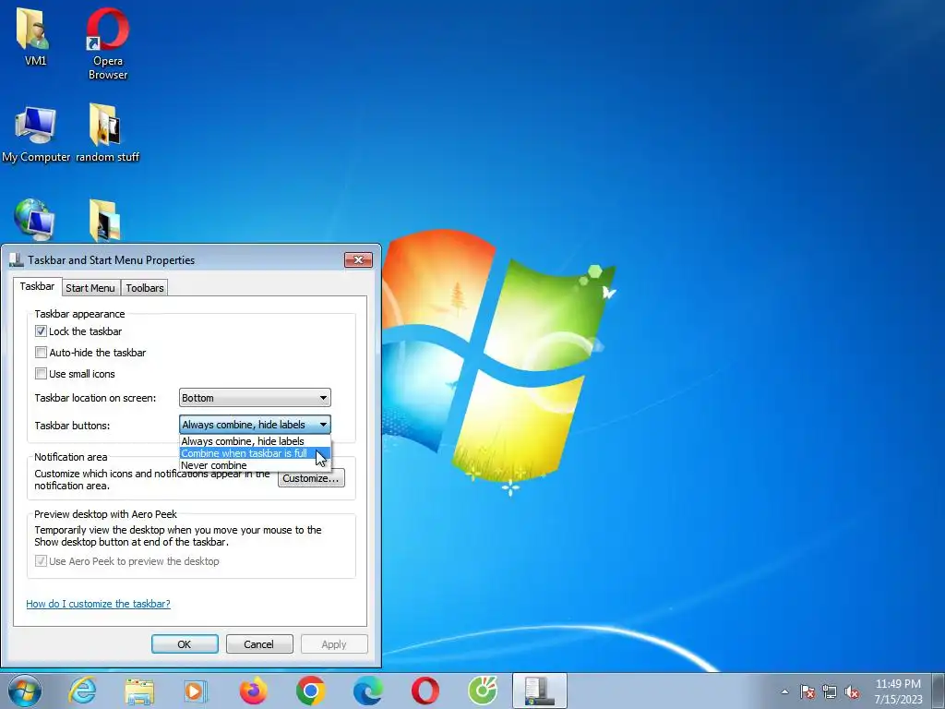Switch to the Toolbars tab
Viewport: 945px width, 709px height.
[x=145, y=288]
